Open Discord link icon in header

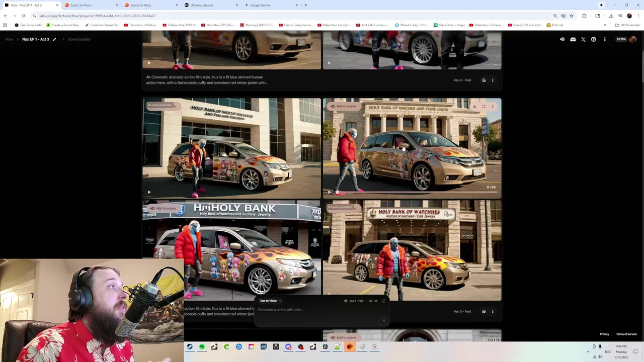tap(573, 39)
